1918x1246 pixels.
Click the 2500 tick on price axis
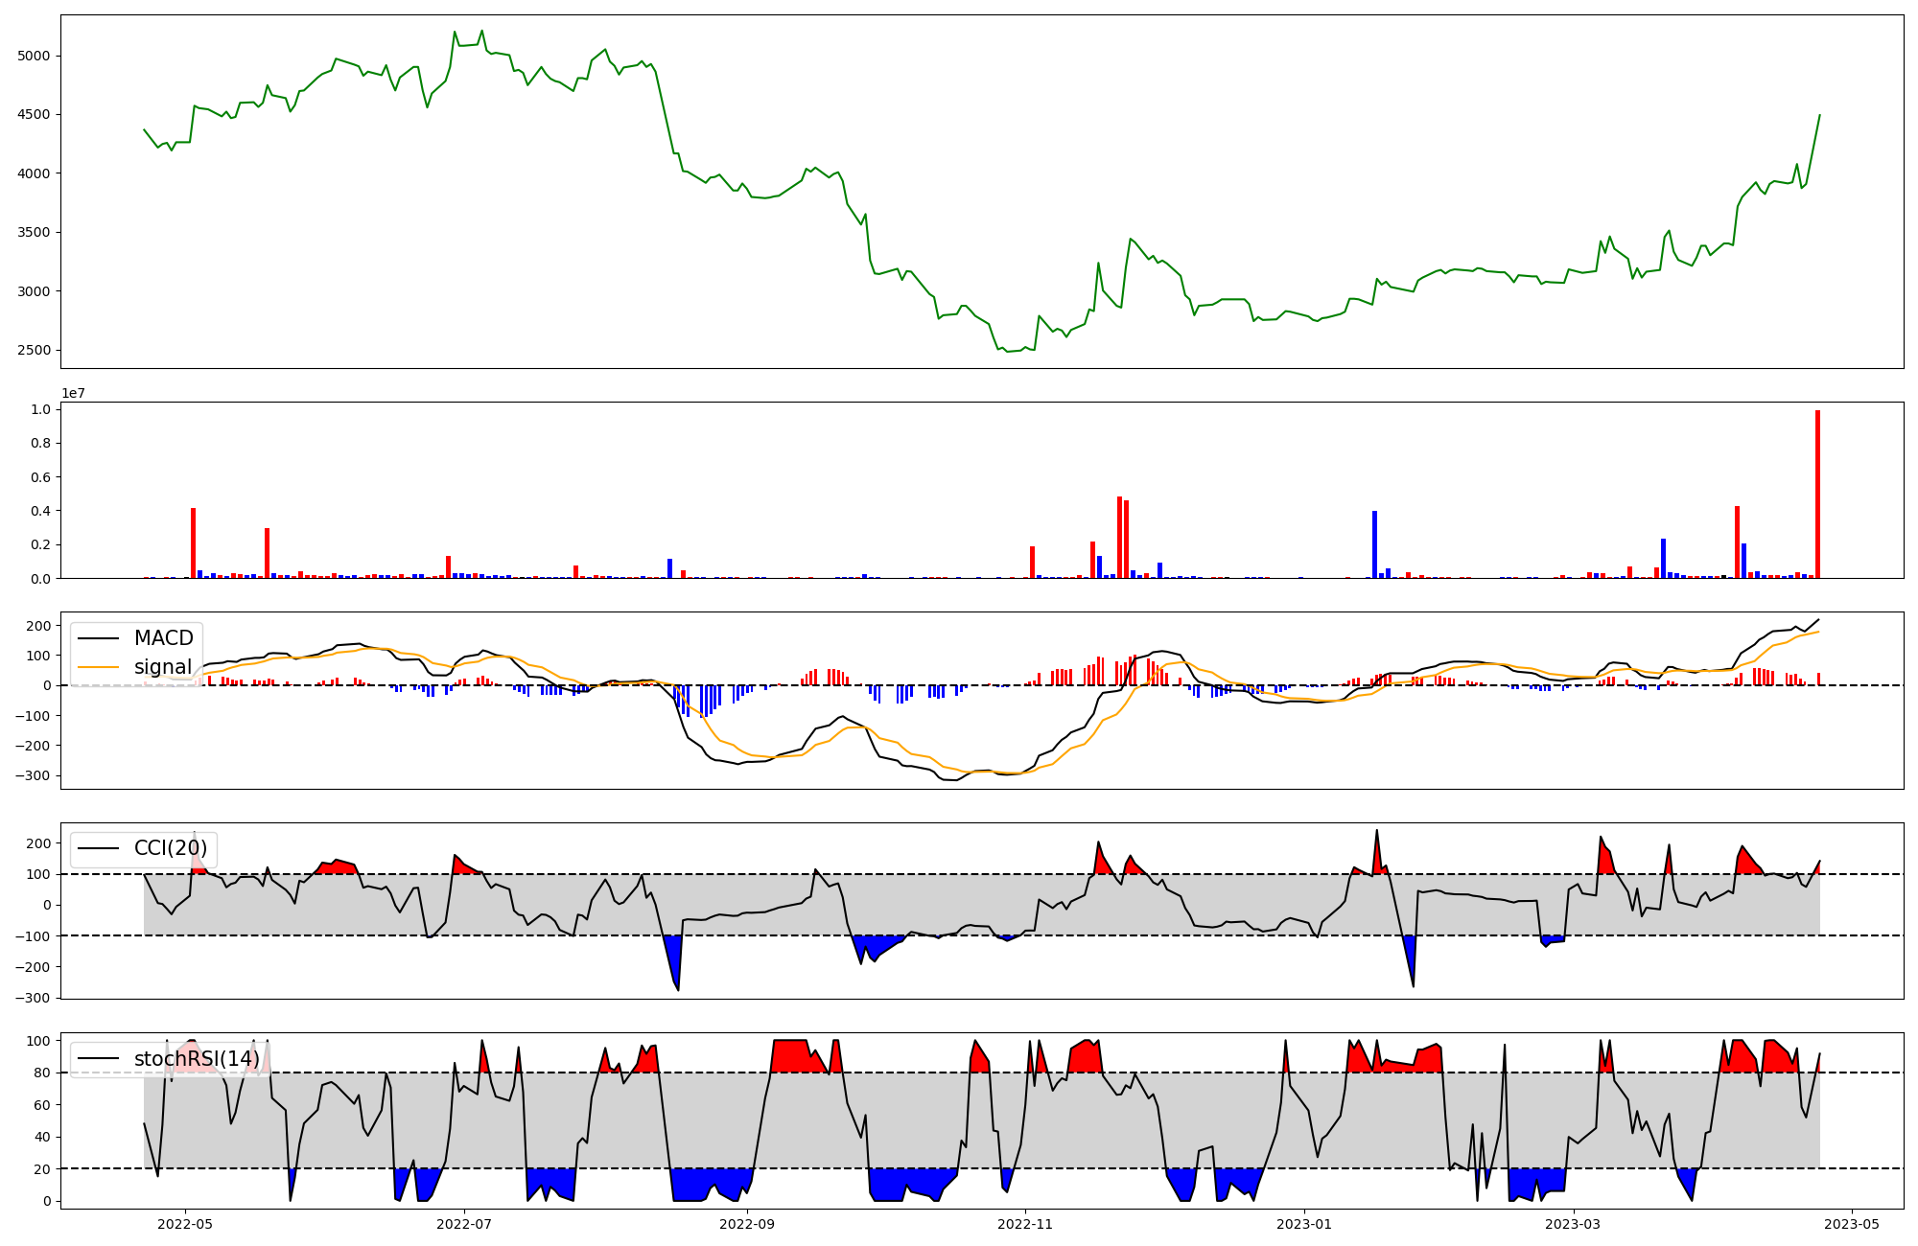click(x=34, y=350)
